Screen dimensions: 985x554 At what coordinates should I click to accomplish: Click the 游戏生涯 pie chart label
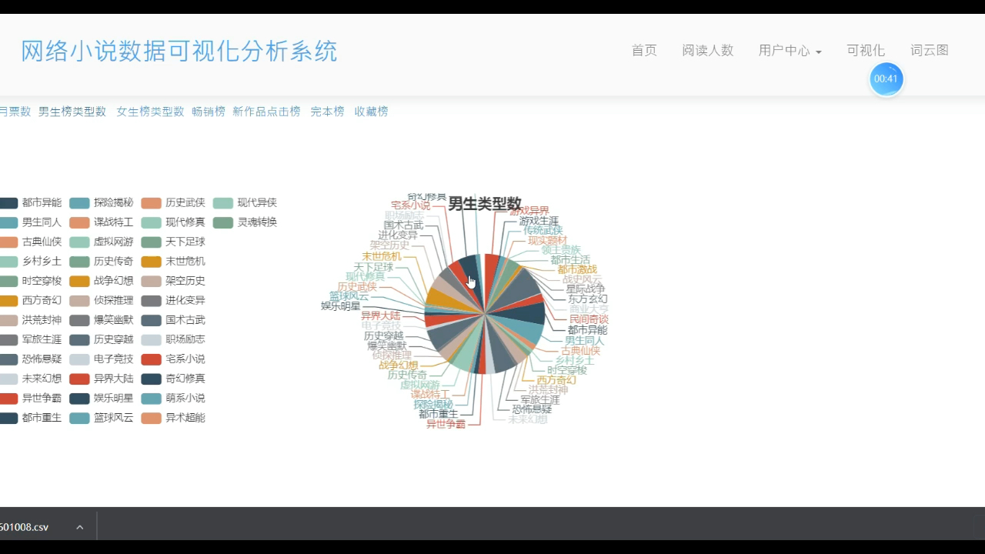coord(539,221)
